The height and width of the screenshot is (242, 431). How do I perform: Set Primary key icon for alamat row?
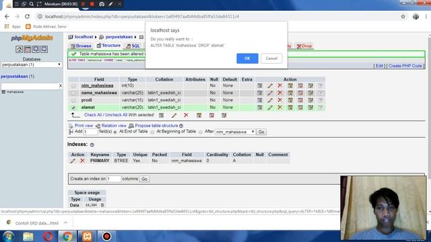(x=290, y=108)
